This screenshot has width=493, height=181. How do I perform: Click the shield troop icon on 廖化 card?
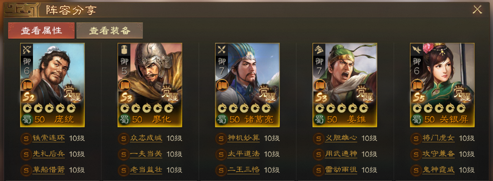pyautogui.click(x=124, y=50)
